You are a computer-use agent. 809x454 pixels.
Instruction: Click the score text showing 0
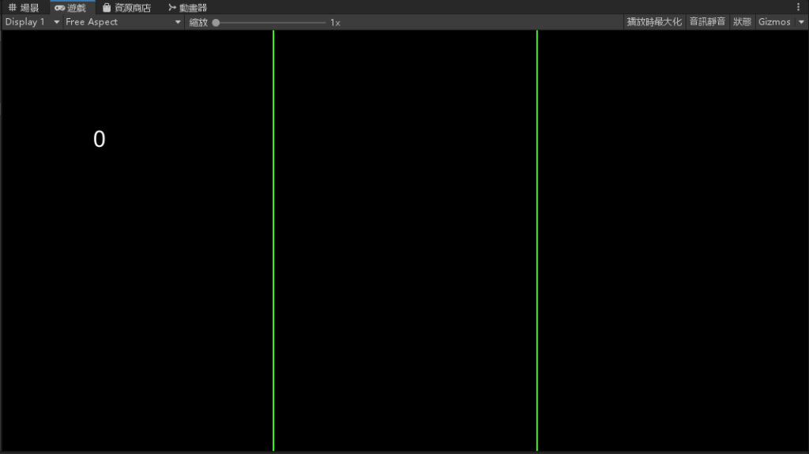click(99, 139)
